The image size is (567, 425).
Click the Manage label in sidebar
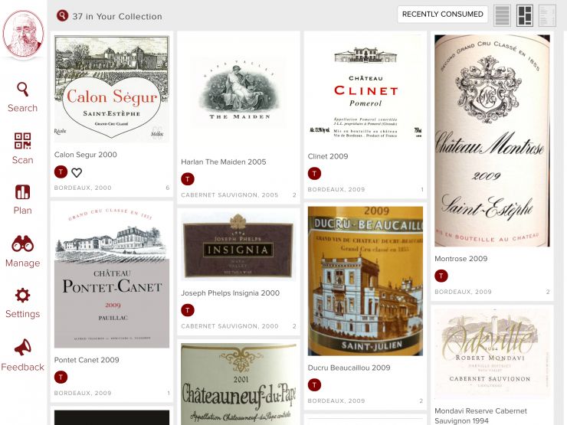tap(22, 263)
